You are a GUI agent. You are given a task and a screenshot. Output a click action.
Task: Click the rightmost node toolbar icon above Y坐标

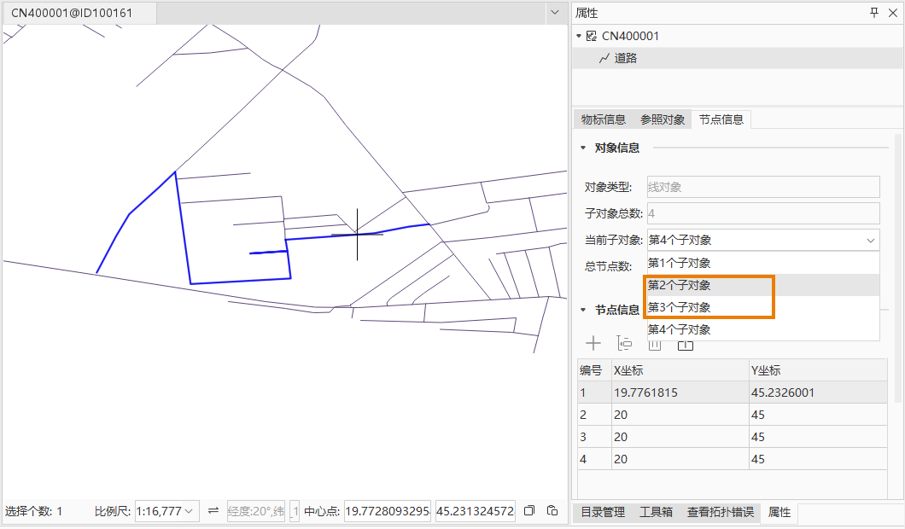(x=686, y=345)
